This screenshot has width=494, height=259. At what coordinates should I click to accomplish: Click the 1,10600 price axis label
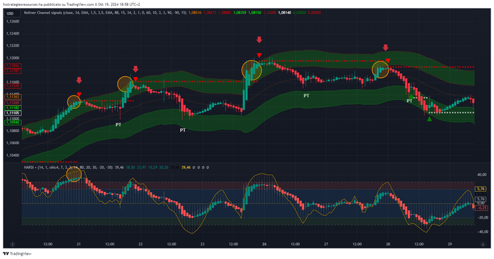point(13,143)
